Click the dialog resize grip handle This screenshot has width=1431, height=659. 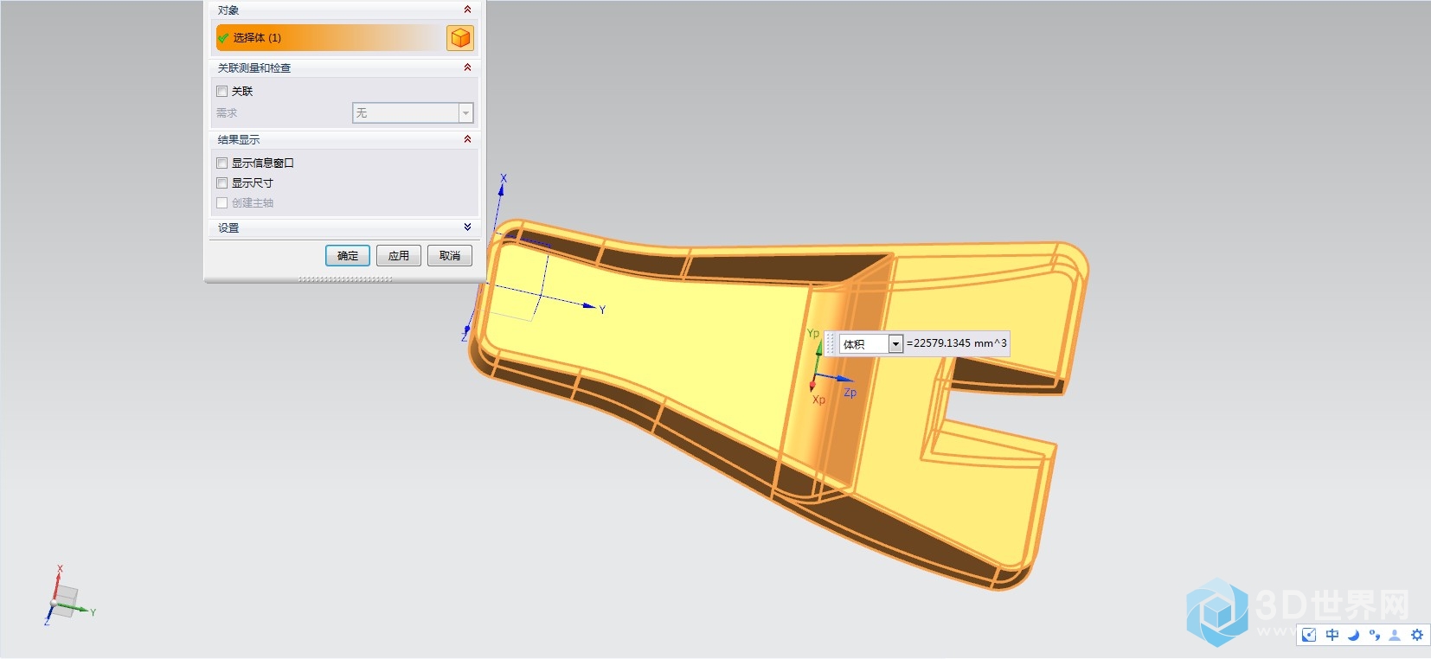345,278
